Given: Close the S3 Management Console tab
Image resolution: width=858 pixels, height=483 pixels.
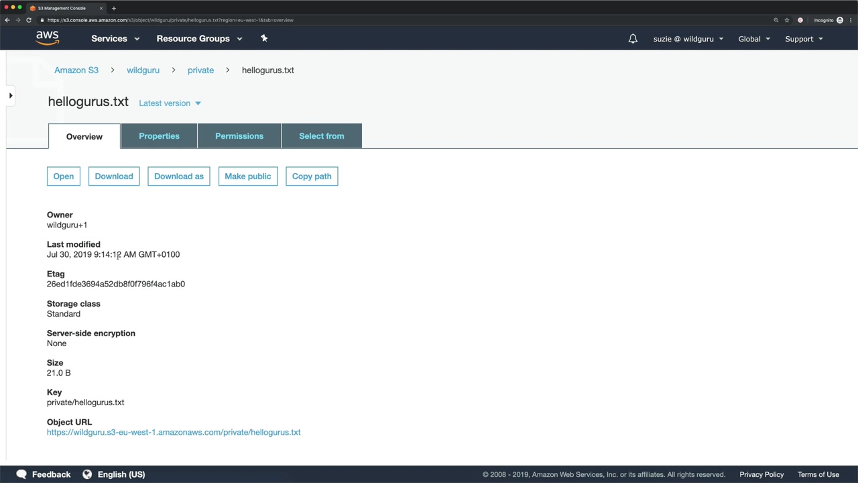Looking at the screenshot, I should tap(101, 8).
